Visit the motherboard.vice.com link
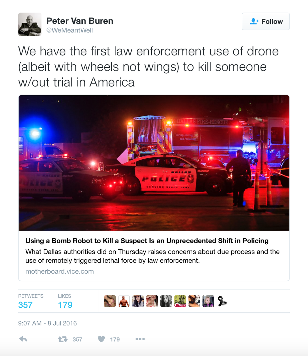The image size is (308, 356). coord(60,271)
